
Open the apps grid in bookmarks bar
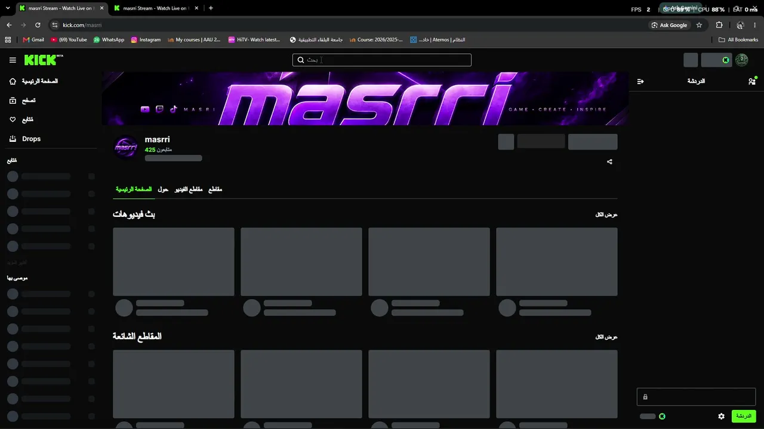[x=8, y=40]
